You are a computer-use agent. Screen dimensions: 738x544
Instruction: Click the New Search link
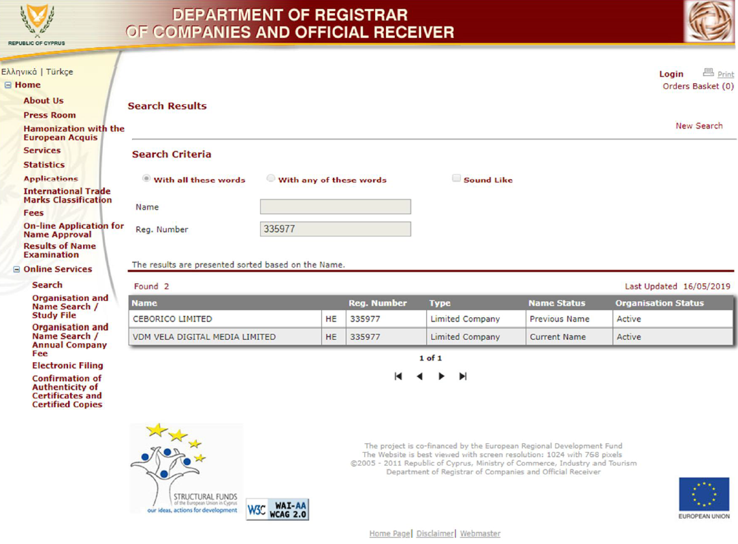[x=699, y=126]
